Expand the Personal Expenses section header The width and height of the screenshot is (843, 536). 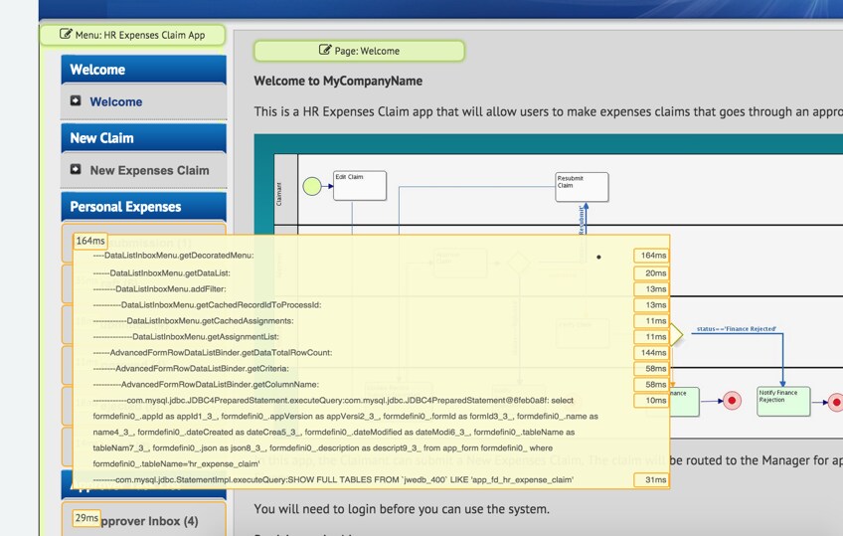[143, 207]
